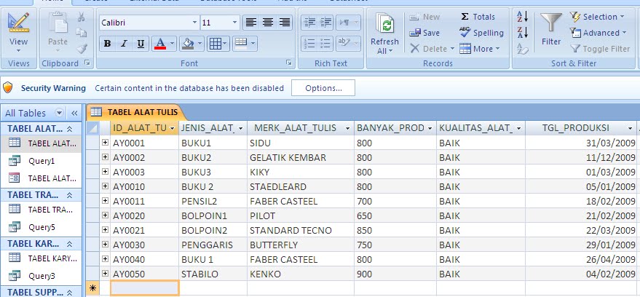Screen dimensions: 640x297
Task: Open the font size 11 dropdown
Action: [235, 23]
